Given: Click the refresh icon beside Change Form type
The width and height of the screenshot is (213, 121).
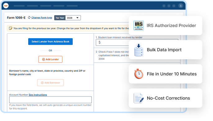Looking at the screenshot, I should (x=29, y=18).
